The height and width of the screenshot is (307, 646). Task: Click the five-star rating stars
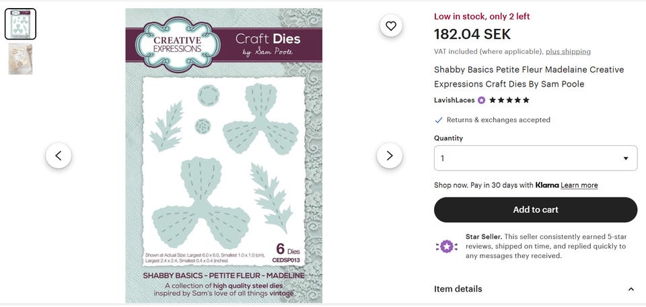(509, 100)
